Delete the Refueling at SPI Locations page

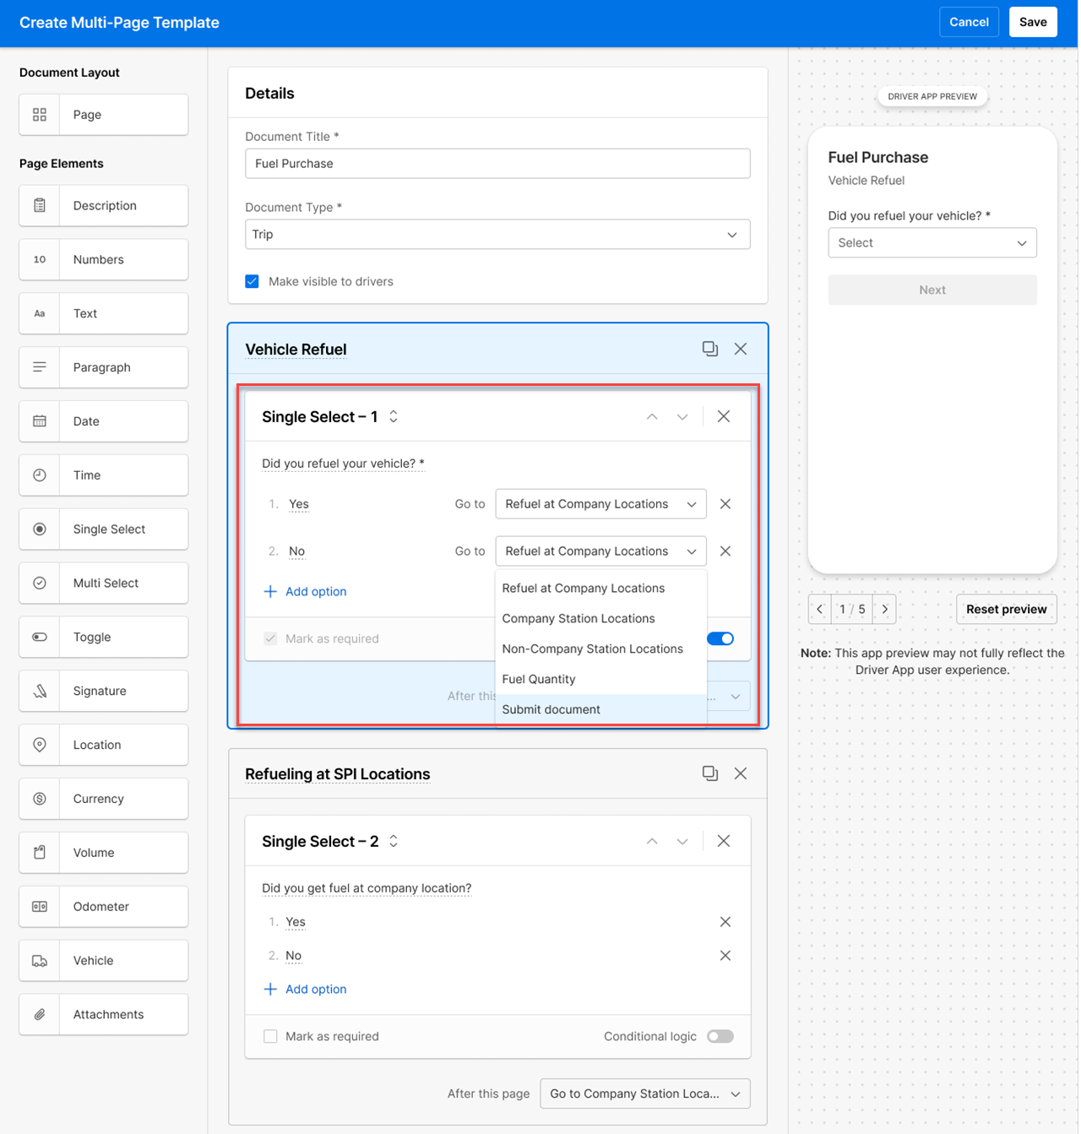click(741, 773)
